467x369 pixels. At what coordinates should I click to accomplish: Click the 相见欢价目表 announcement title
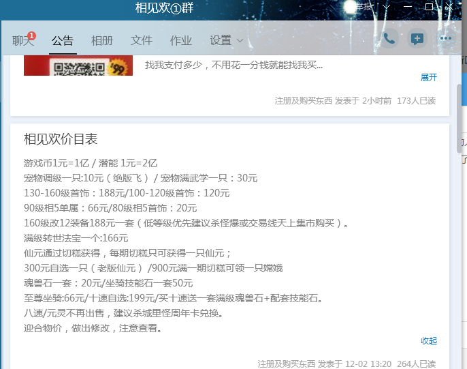[x=61, y=139]
